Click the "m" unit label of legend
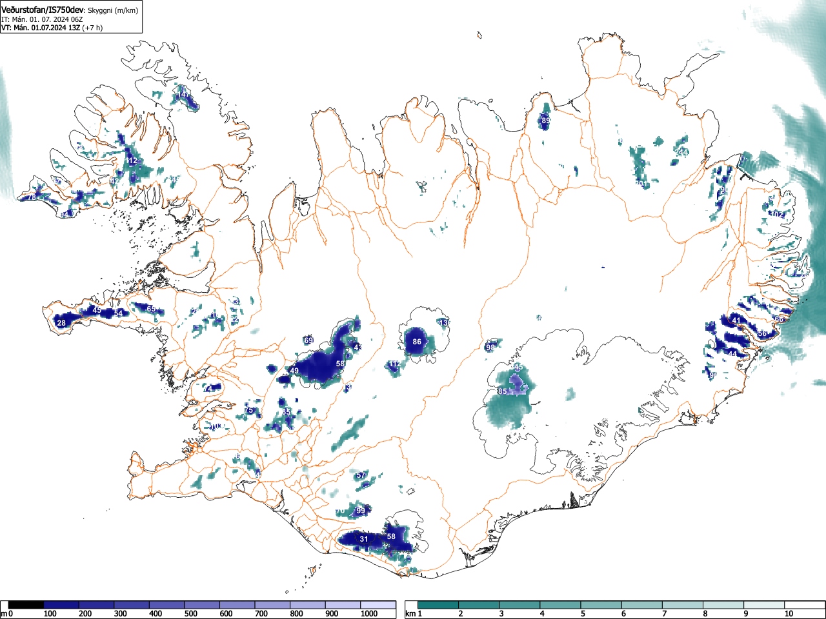 coord(3,614)
